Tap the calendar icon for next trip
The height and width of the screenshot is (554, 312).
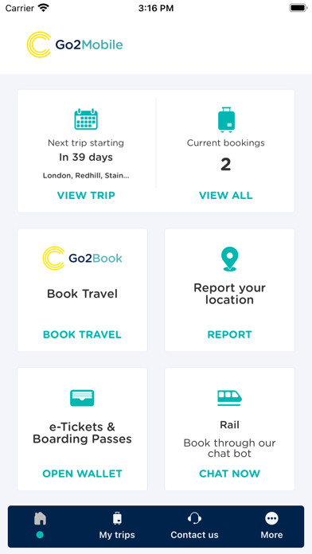[x=86, y=119]
